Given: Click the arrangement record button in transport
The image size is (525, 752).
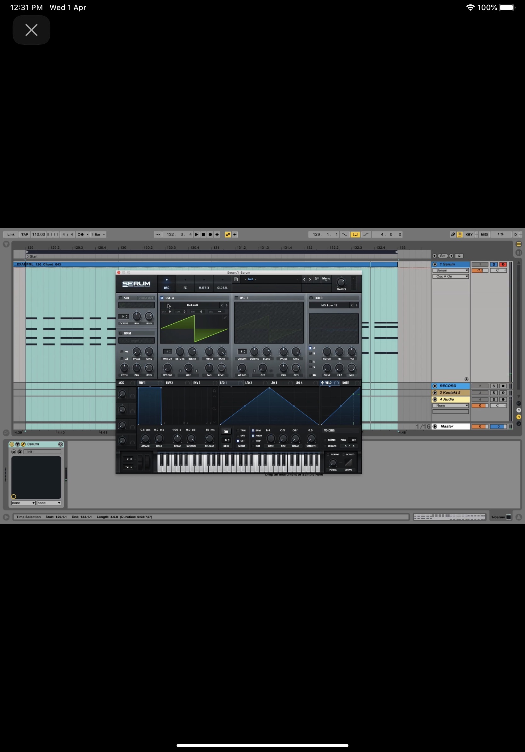Looking at the screenshot, I should tap(210, 235).
